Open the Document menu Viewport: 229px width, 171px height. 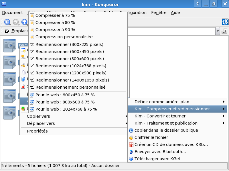(13, 13)
